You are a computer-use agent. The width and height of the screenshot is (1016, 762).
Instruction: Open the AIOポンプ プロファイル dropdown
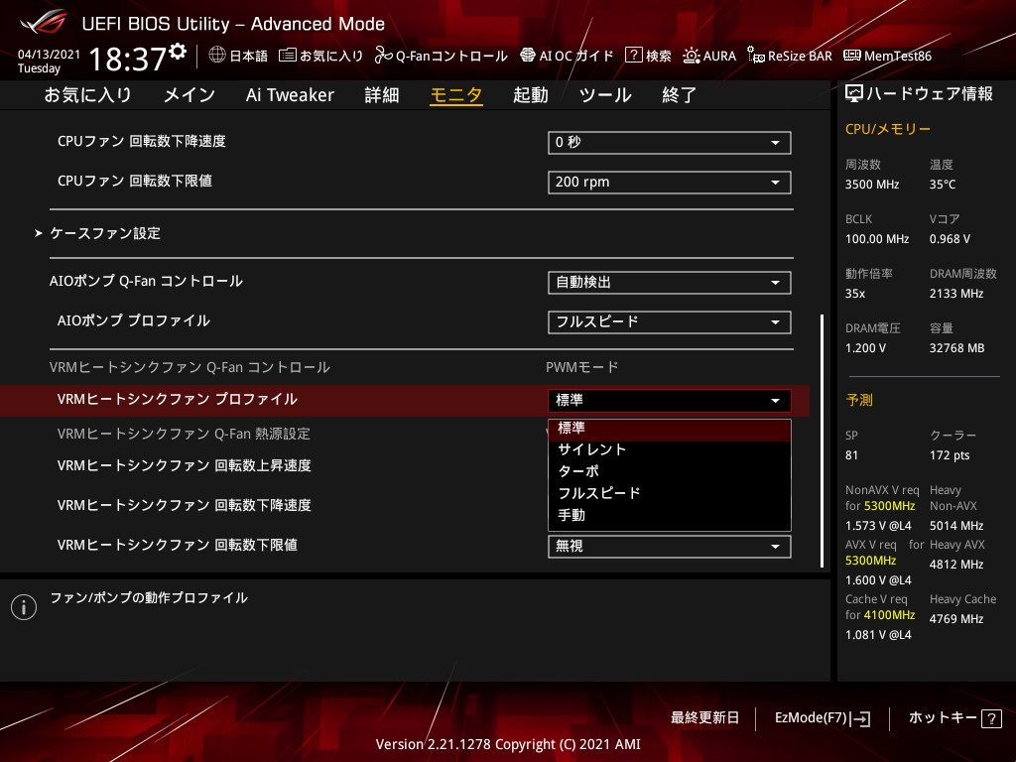(670, 322)
